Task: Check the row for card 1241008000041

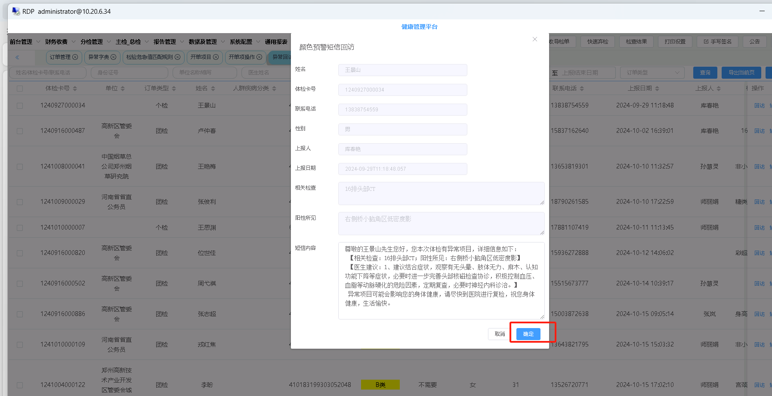Action: click(20, 167)
